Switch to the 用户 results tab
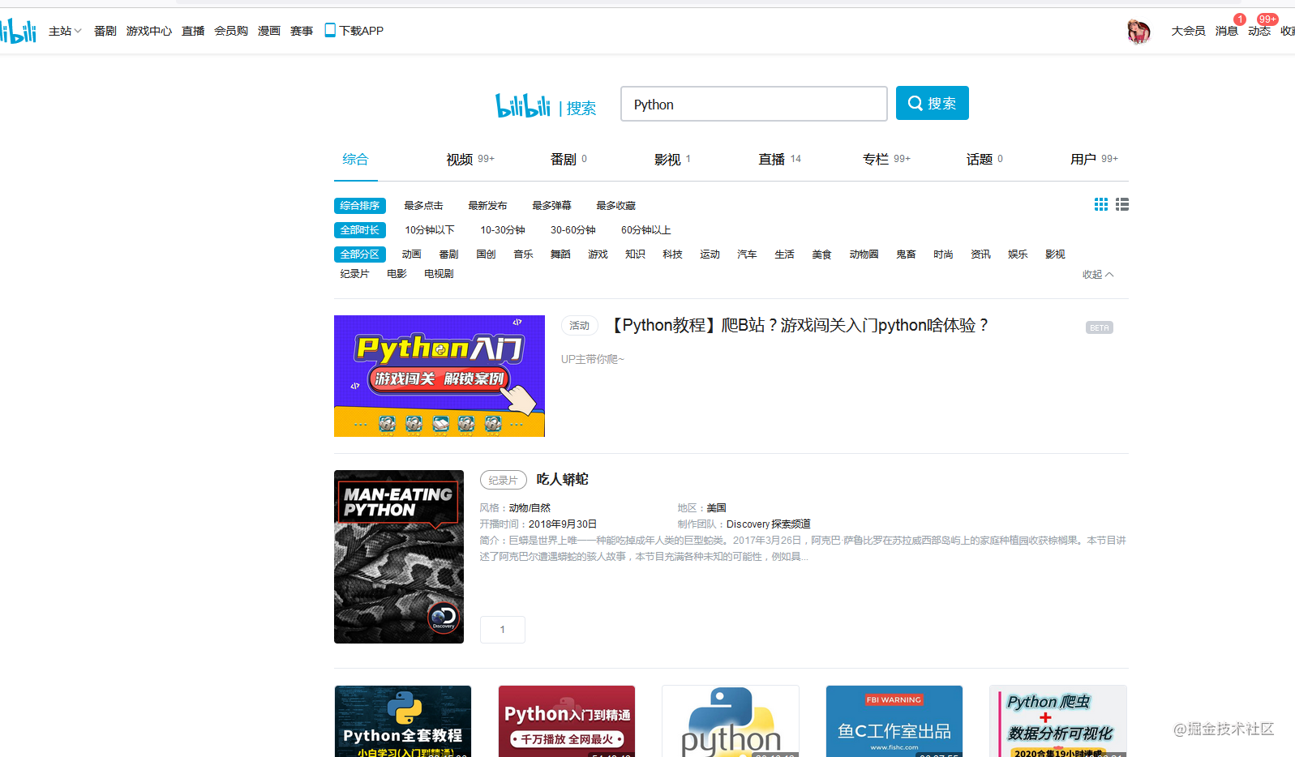The image size is (1295, 757). tap(1094, 159)
